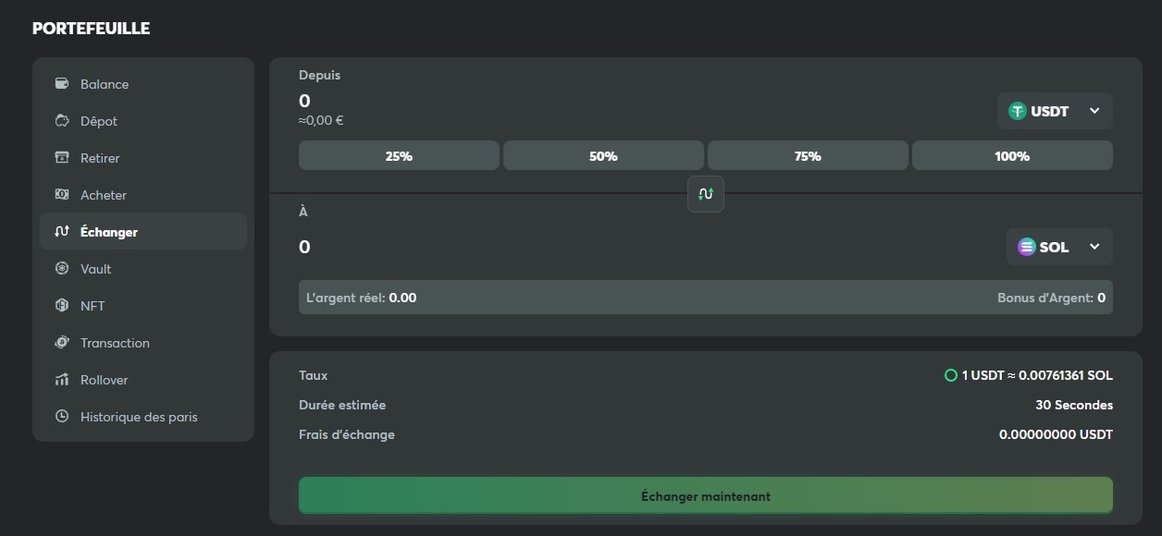Choose the 50% amount option
Viewport: 1162px width, 536px height.
click(603, 156)
